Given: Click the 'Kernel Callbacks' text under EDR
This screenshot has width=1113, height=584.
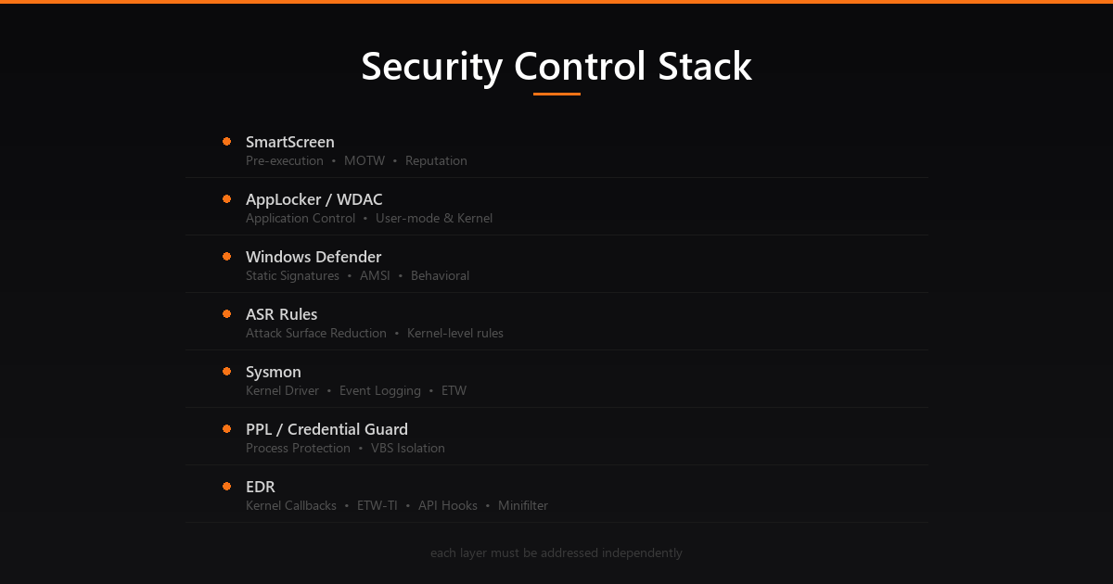Looking at the screenshot, I should [x=291, y=505].
